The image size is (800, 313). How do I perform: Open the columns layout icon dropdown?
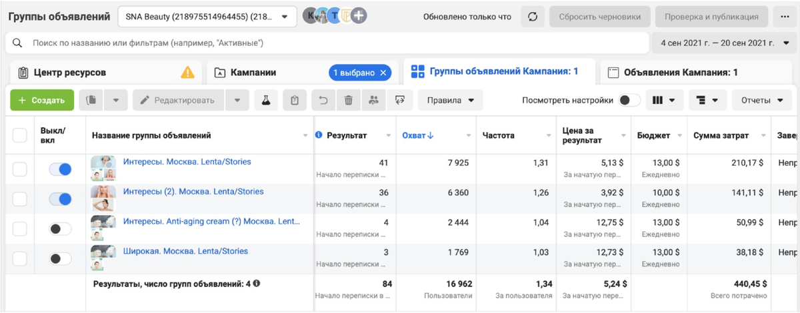(x=663, y=101)
